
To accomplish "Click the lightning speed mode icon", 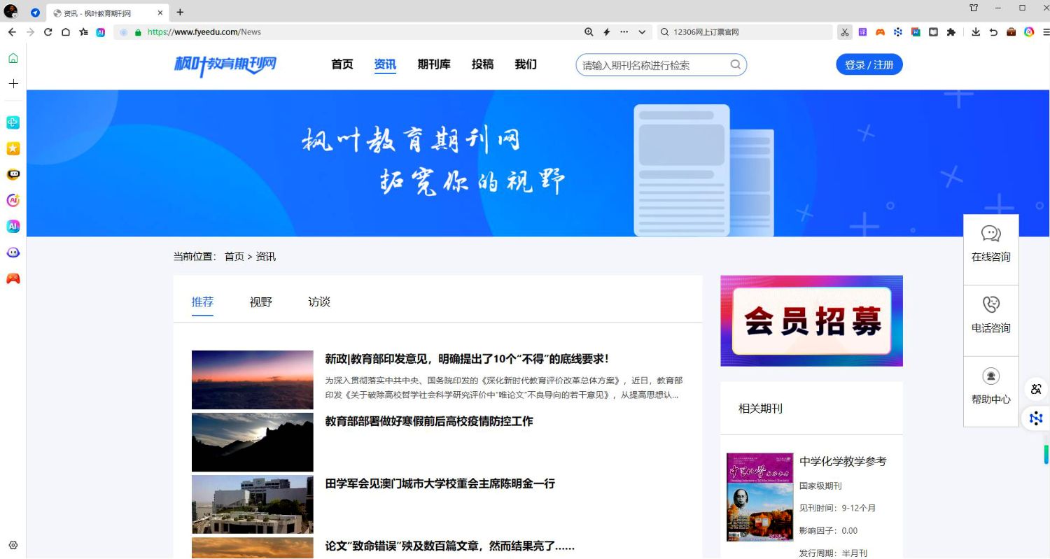I will pyautogui.click(x=607, y=31).
